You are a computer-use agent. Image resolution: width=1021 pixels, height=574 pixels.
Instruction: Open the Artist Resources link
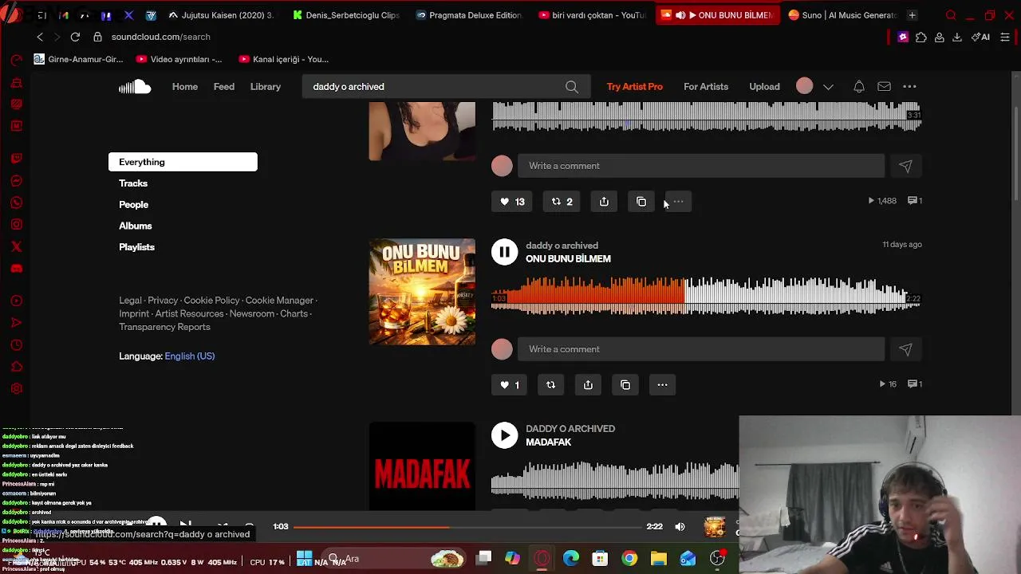pyautogui.click(x=189, y=314)
